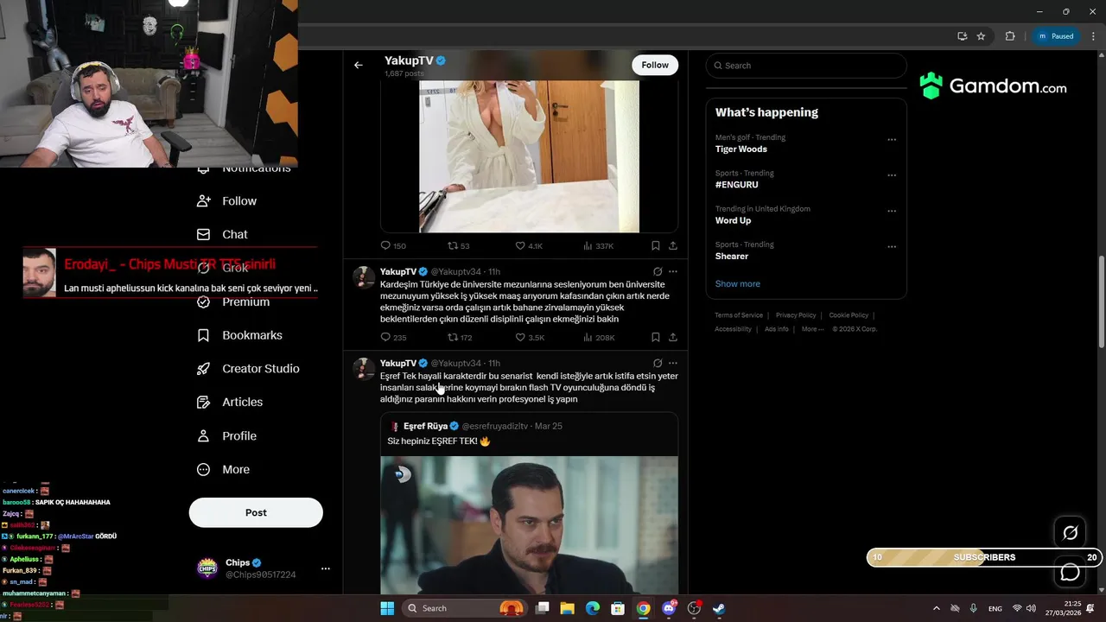The height and width of the screenshot is (622, 1106).
Task: Open Steam from the taskbar
Action: [718, 608]
